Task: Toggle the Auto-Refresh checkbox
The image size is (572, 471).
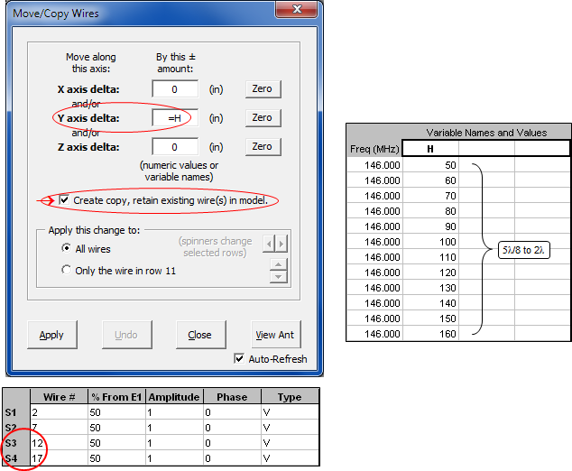Action: 239,358
